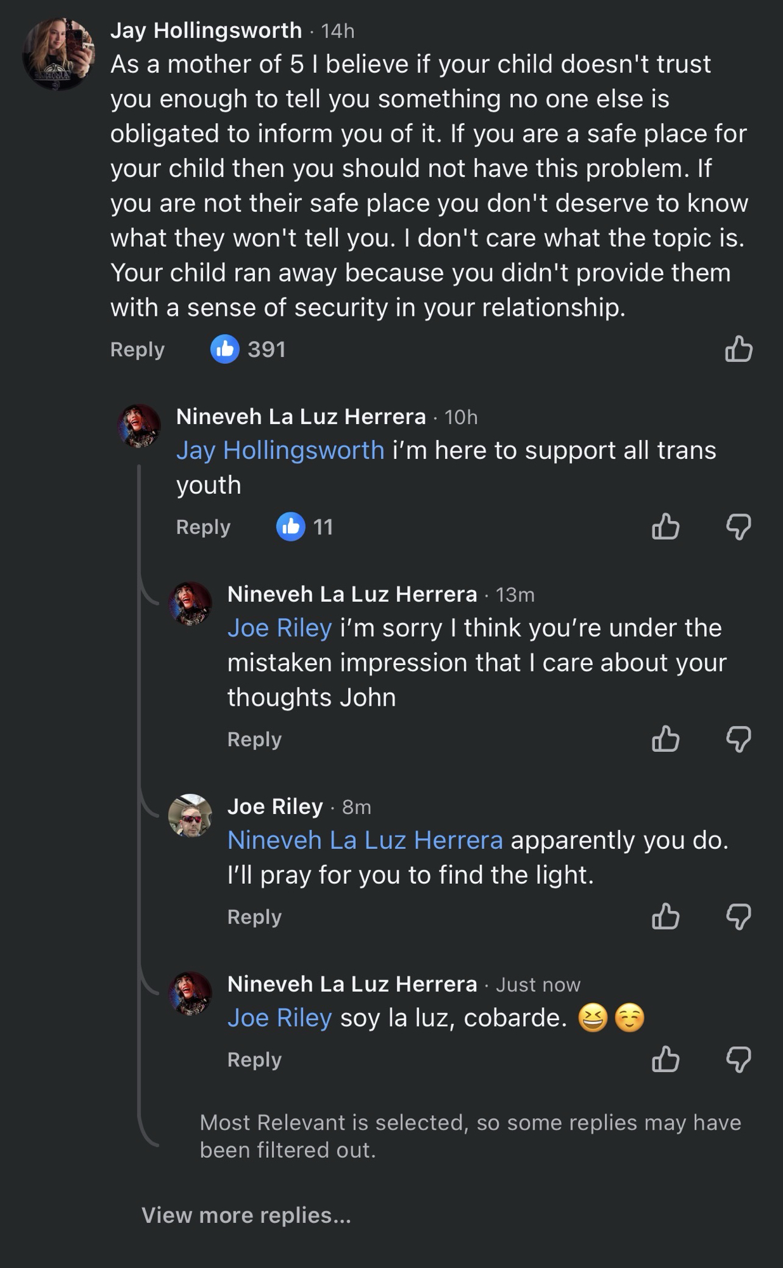
Task: Open Jay Hollingsworth's profile picture
Action: pos(58,54)
